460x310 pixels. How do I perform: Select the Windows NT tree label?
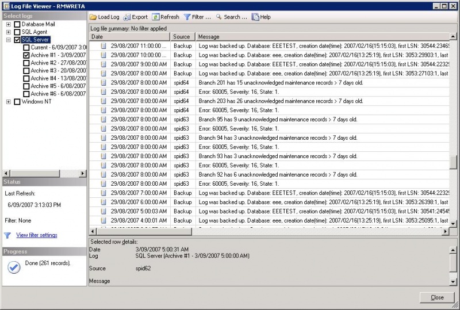[36, 102]
